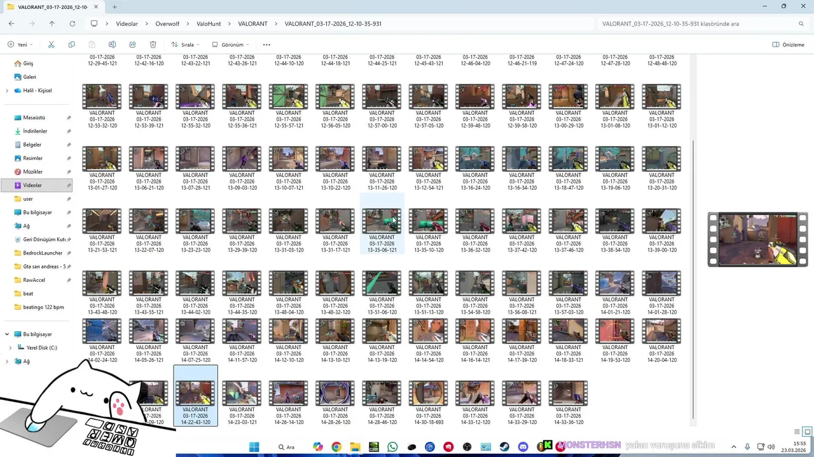814x457 pixels.
Task: Open WhatsApp from the taskbar
Action: click(392, 447)
